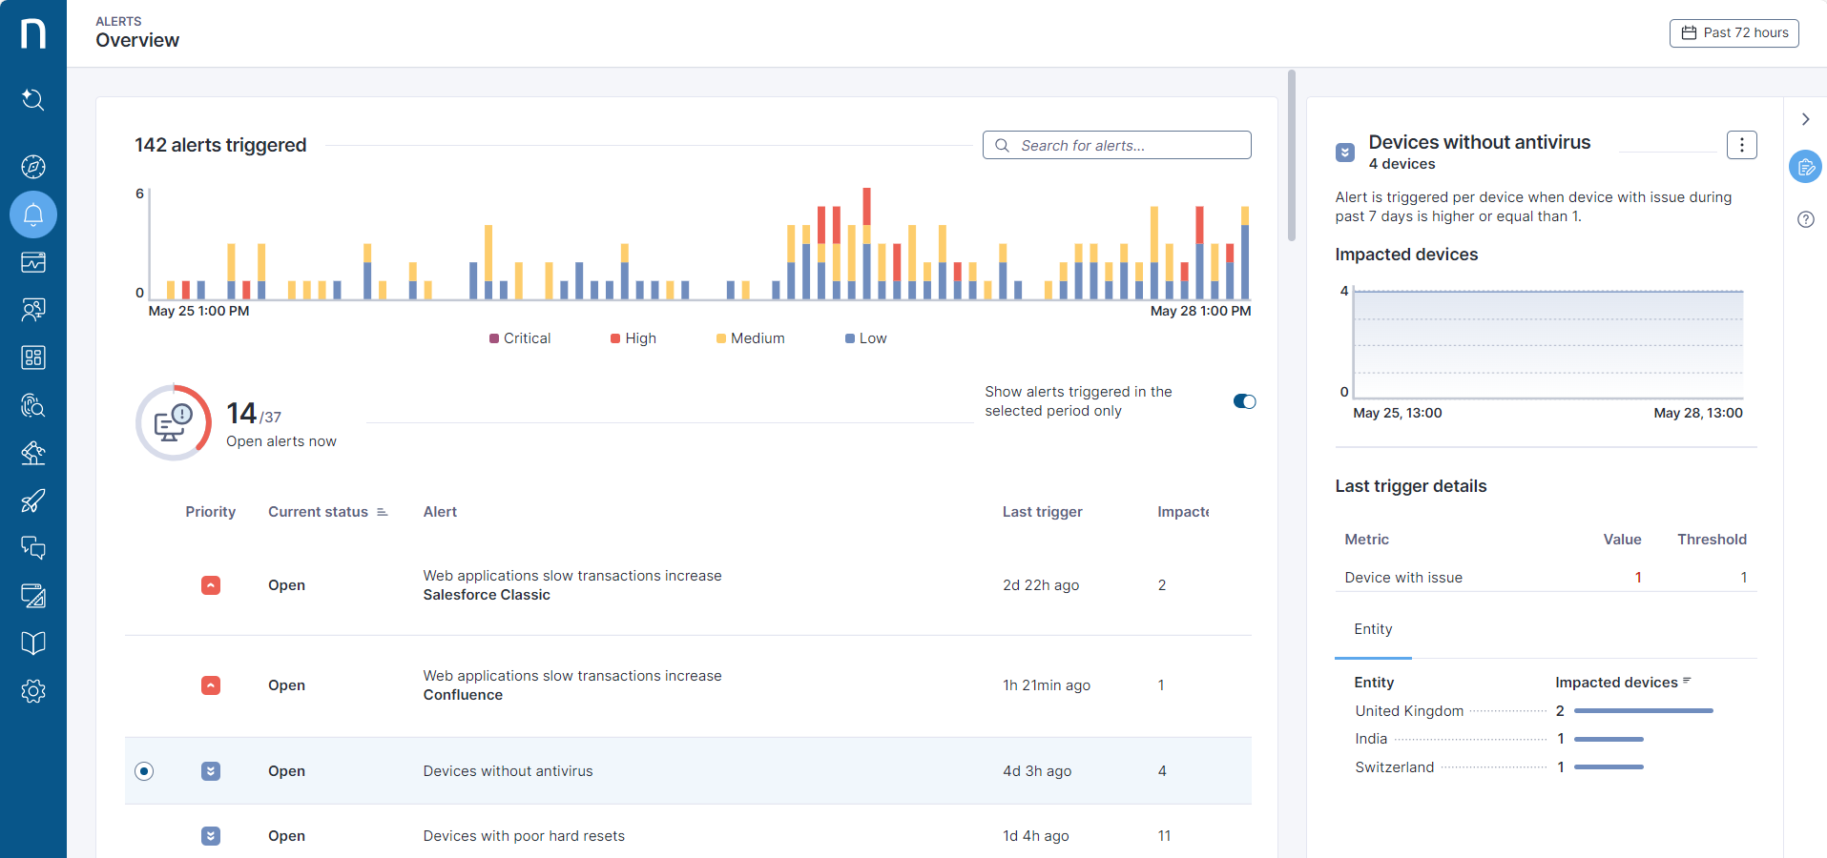This screenshot has width=1827, height=858.
Task: Open the three-dot menu for Devices without antivirus
Action: [1742, 145]
